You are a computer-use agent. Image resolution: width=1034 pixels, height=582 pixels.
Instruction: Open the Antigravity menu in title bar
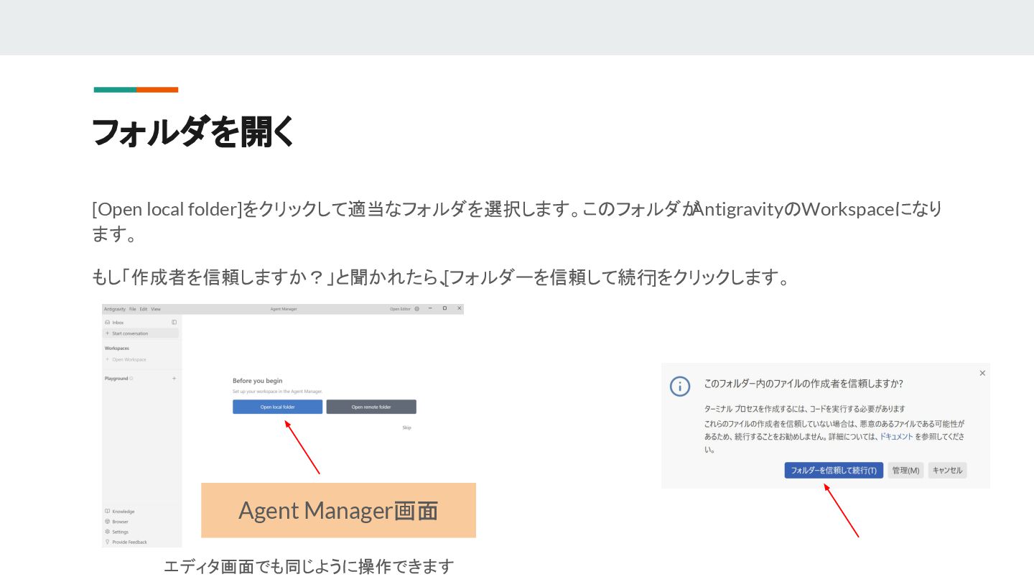[x=115, y=309]
